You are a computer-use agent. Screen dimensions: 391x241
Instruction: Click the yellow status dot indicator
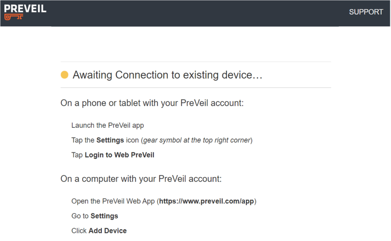(65, 75)
